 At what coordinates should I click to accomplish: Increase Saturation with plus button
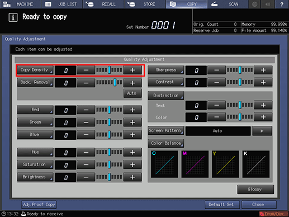[x=132, y=165]
